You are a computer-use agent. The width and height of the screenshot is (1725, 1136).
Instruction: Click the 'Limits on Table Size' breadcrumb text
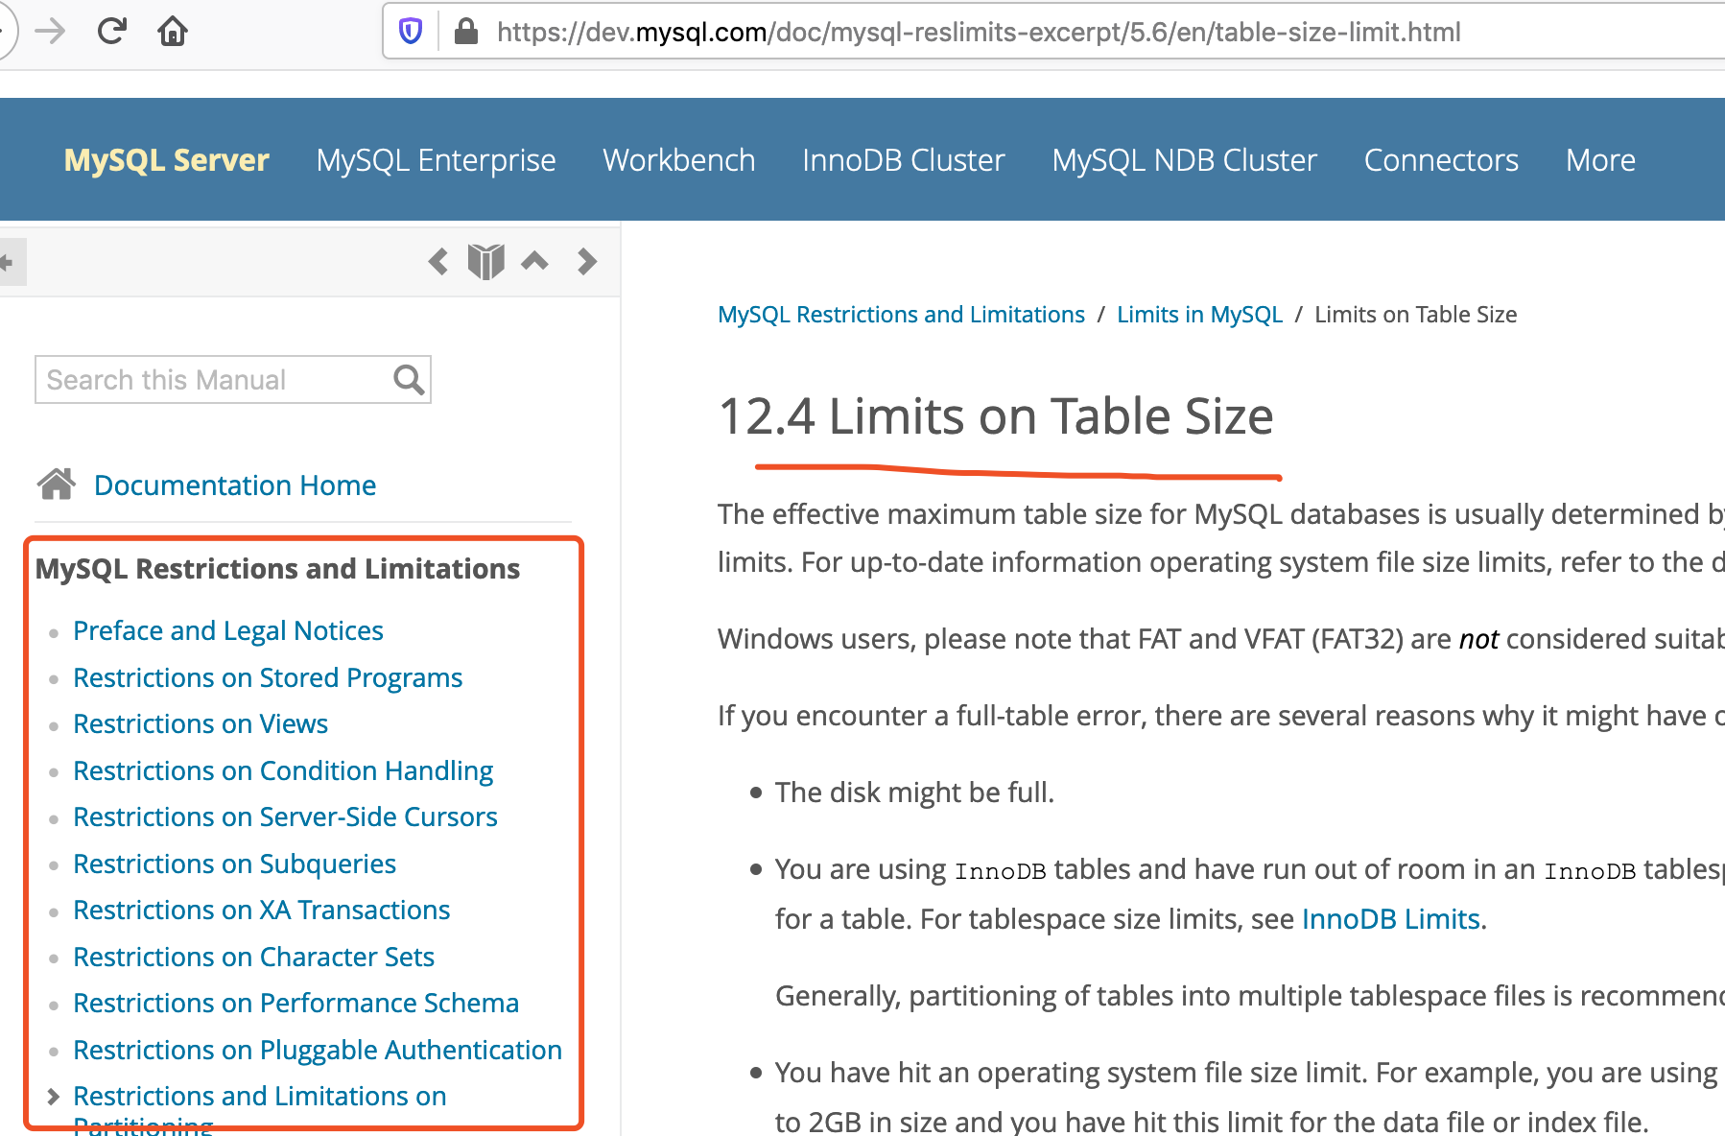coord(1415,315)
